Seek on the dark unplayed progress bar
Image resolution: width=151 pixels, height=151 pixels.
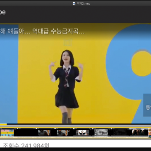[79, 125]
